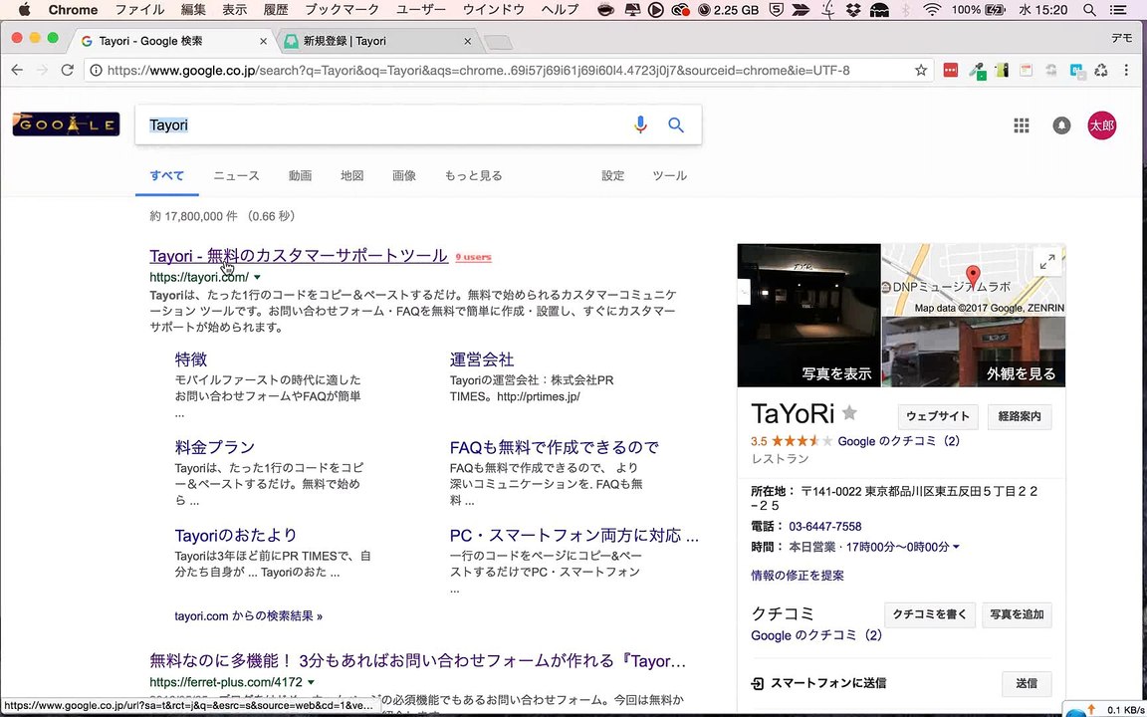Screen dimensions: 1147x717
Task: Open the 太郎 account avatar
Action: pos(1101,125)
